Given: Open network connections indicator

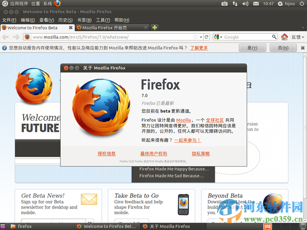Looking at the screenshot, I should (x=235, y=4).
